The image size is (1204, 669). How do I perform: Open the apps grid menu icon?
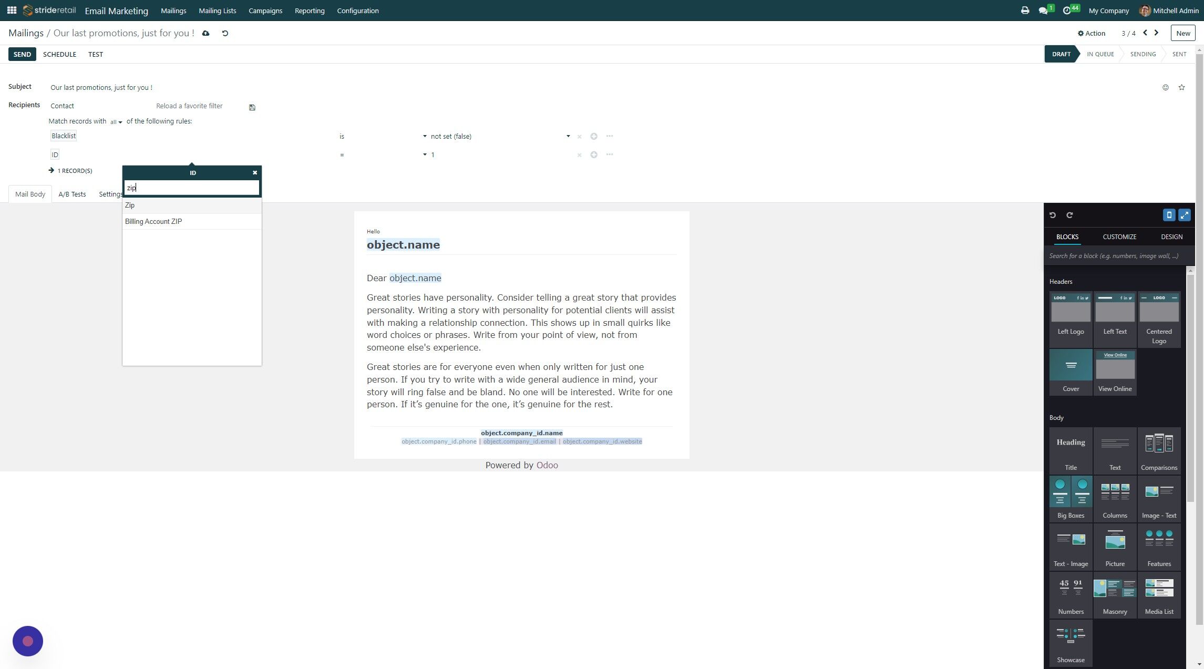(x=12, y=10)
